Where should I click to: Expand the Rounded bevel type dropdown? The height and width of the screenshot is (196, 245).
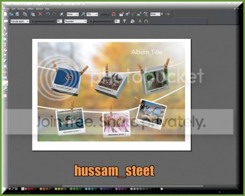coord(75,21)
